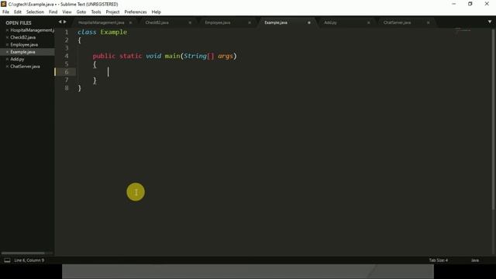This screenshot has width=496, height=279.
Task: Minimize the Sublime Text window
Action: [454, 4]
